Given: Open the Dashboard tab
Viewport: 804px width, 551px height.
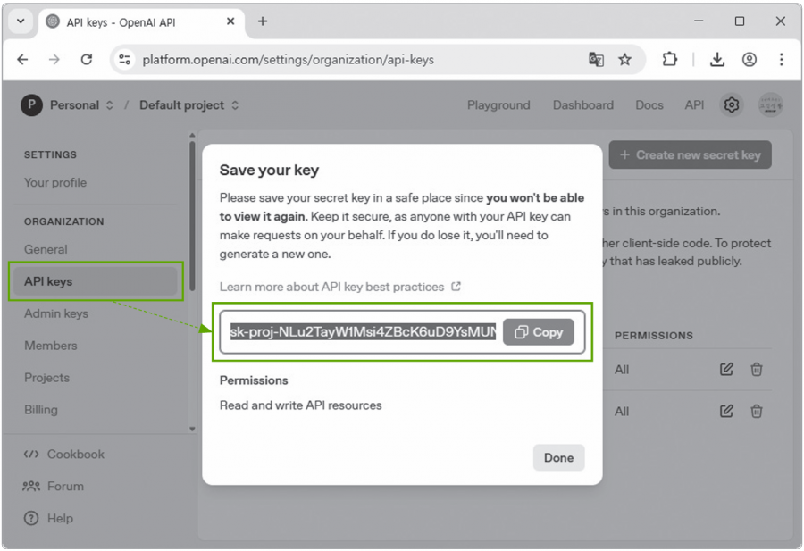Looking at the screenshot, I should (583, 105).
